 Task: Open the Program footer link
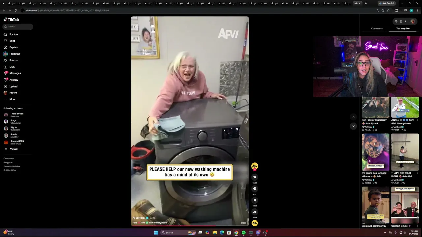click(x=8, y=163)
